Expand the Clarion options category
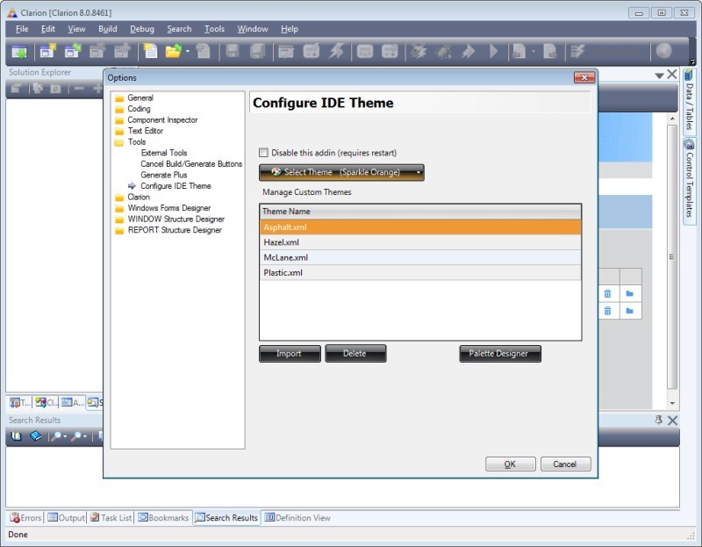Screen dimensions: 702x547 tap(139, 198)
